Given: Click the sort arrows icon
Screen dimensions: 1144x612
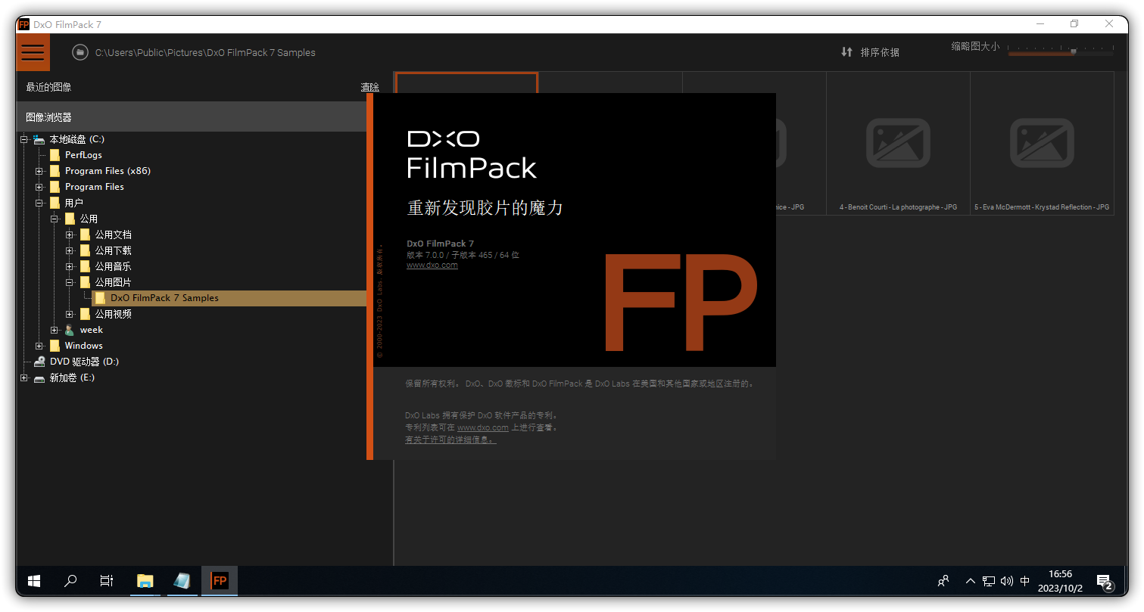Looking at the screenshot, I should point(846,52).
